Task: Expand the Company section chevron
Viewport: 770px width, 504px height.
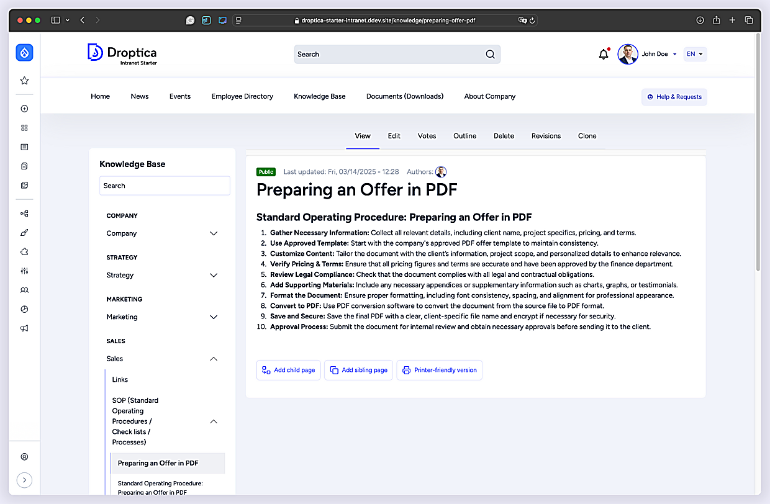Action: pos(214,233)
